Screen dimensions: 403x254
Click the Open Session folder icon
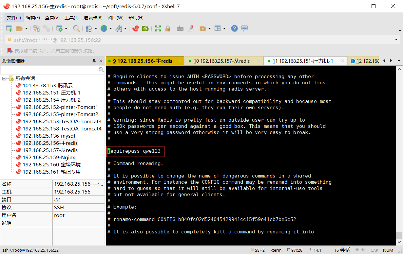[19, 28]
